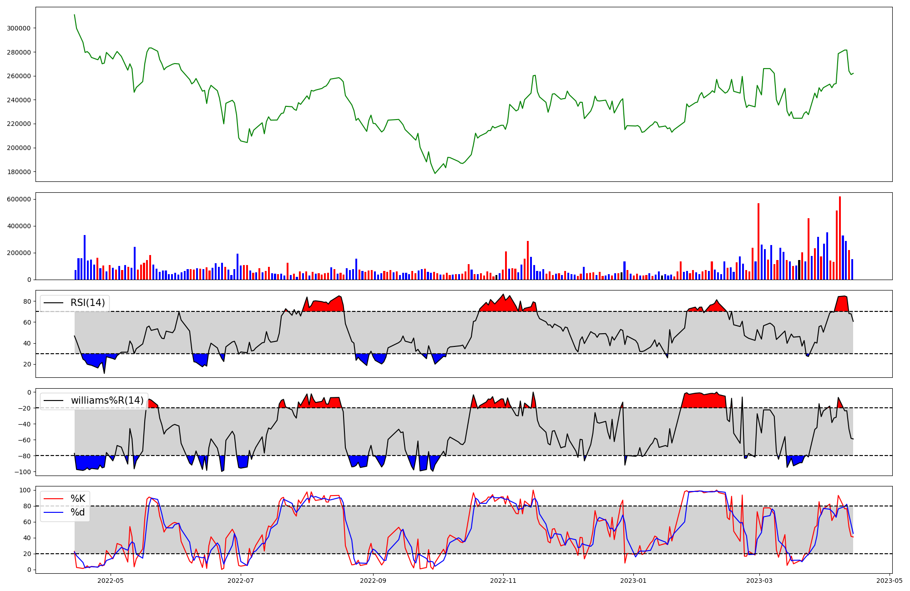910x591 pixels.
Task: Click the 2023-05 date tick label
Action: click(890, 581)
